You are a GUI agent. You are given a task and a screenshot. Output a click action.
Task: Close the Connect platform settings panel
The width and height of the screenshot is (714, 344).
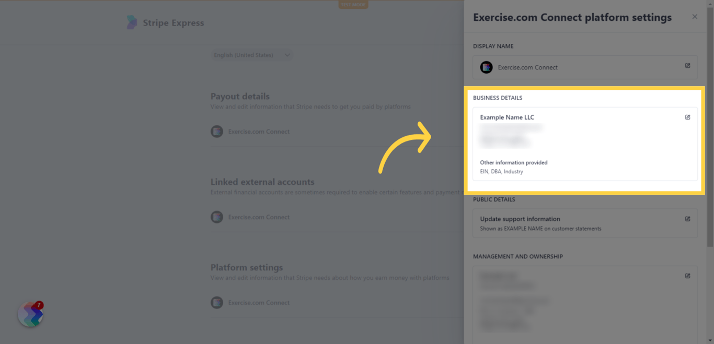coord(695,16)
